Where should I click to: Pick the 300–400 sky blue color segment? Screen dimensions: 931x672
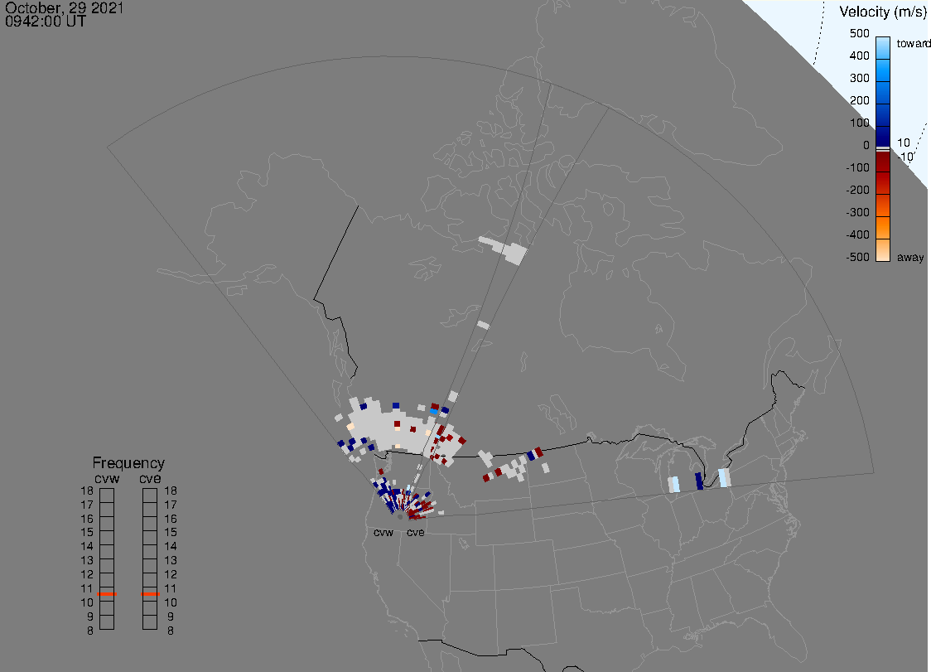point(883,70)
